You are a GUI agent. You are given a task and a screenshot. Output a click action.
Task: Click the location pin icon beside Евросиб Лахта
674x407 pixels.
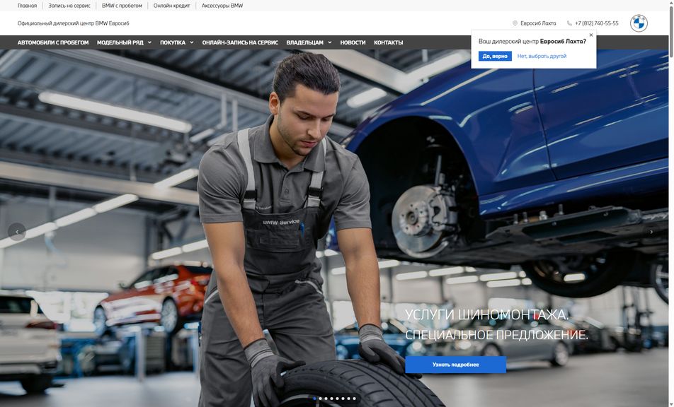click(x=515, y=23)
